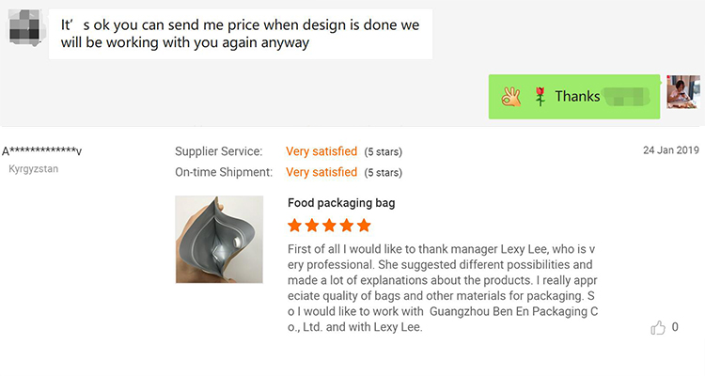Image resolution: width=705 pixels, height=376 pixels.
Task: Click the Food packaging bag product title
Action: click(341, 203)
